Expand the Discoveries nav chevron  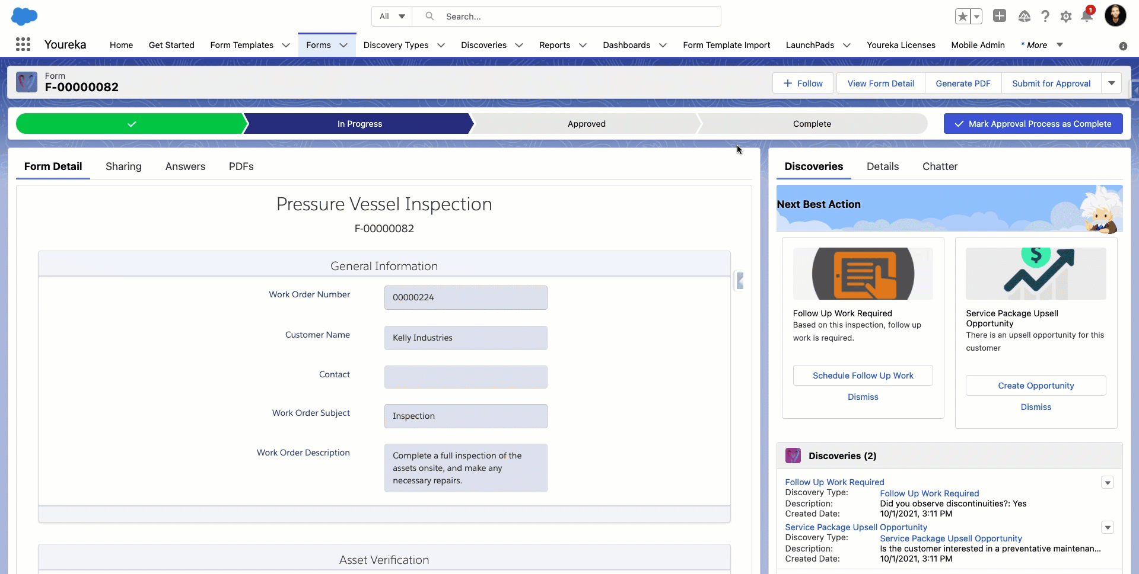tap(519, 45)
